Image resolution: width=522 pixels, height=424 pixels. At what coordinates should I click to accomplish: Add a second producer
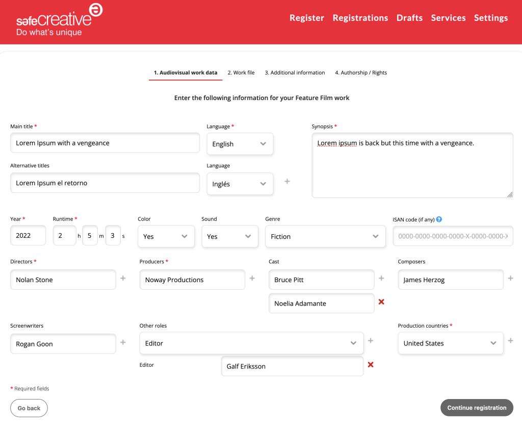click(252, 279)
